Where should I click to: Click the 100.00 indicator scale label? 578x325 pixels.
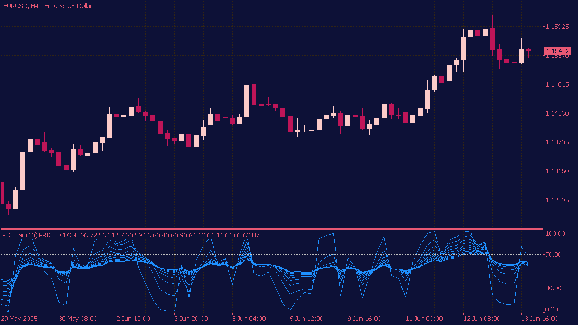pyautogui.click(x=555, y=233)
